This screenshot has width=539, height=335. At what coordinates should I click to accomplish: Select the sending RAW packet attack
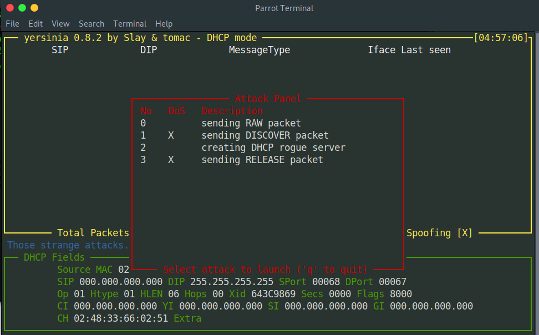pyautogui.click(x=251, y=123)
